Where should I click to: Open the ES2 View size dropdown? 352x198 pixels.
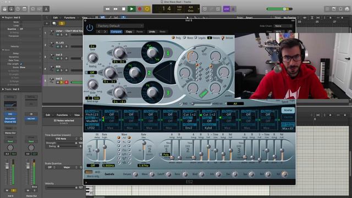click(280, 32)
